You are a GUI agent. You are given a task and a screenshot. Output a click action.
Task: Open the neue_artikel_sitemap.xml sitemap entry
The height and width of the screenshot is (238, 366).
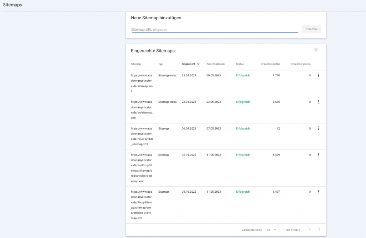[142, 136]
